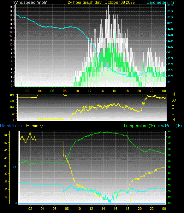Click the 30.24 barometer axis value
The height and width of the screenshot is (213, 184).
(x=170, y=11)
